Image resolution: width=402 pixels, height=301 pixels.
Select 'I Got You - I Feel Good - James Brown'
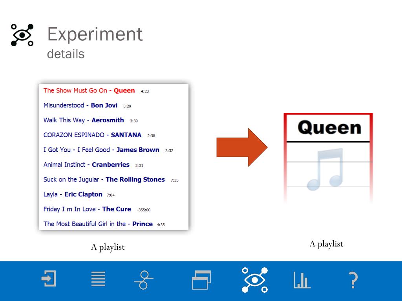(x=101, y=150)
